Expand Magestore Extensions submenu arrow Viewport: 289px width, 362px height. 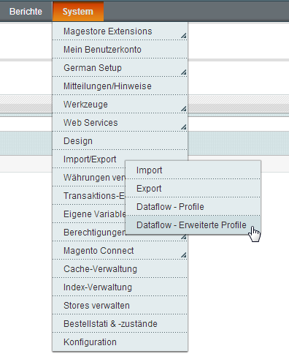tap(184, 36)
